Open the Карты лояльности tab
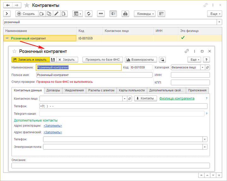 [x=132, y=90]
